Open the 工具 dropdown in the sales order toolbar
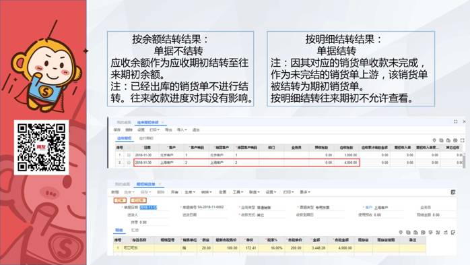This screenshot has height=265, width=470. tap(238, 192)
